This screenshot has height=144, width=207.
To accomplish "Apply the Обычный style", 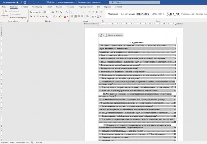I will coord(113,14).
